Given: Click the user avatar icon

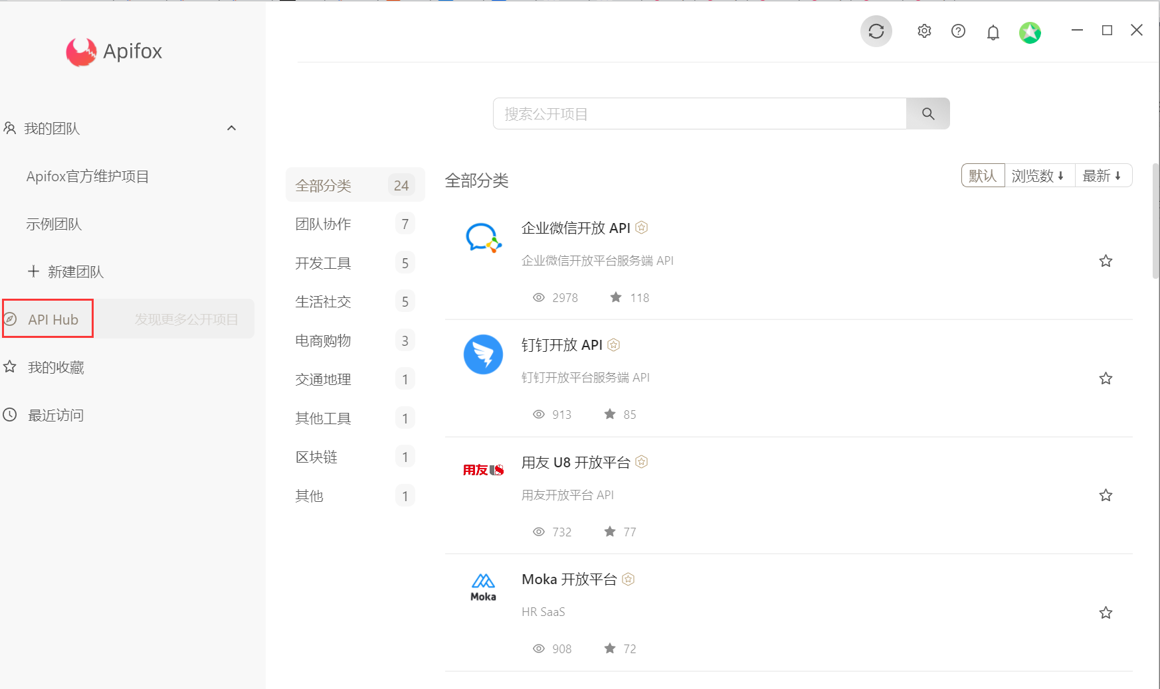Looking at the screenshot, I should point(1030,32).
